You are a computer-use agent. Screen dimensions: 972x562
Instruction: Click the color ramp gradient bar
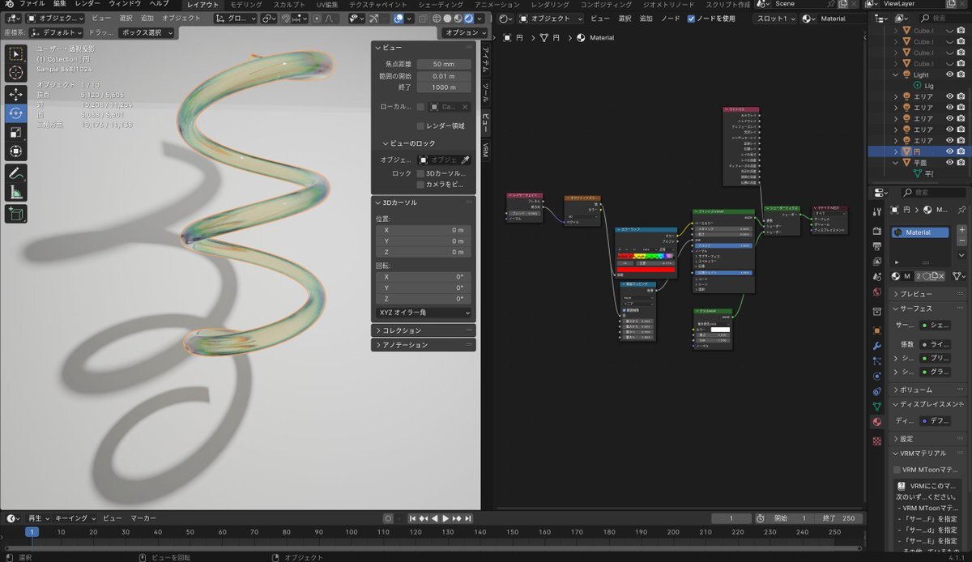646,257
